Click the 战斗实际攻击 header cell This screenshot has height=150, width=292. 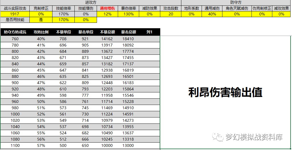click(15, 8)
